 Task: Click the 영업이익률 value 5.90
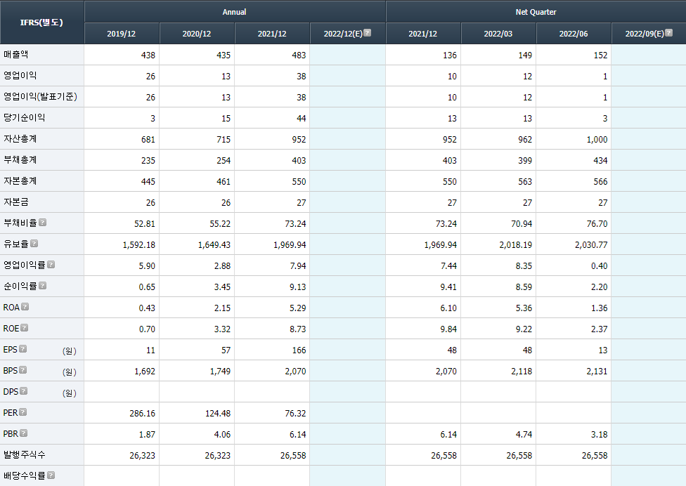coord(147,265)
